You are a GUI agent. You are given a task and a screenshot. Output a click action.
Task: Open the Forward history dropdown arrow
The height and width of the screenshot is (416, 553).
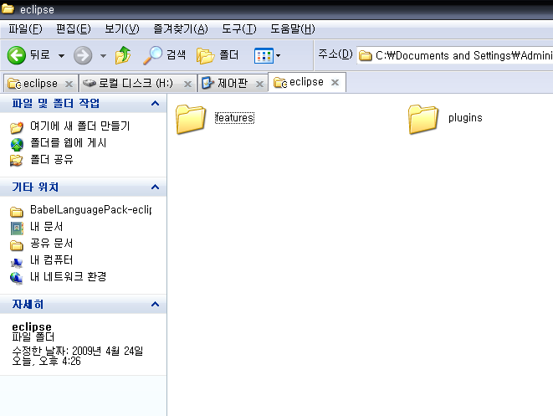103,55
